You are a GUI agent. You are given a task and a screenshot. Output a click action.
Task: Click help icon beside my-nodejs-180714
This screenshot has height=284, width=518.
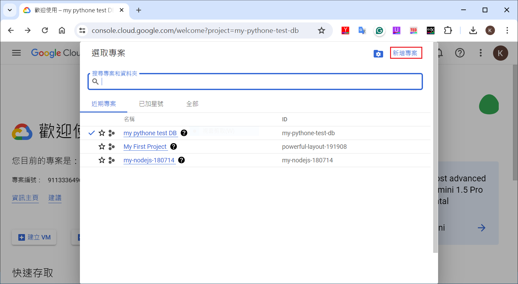(181, 160)
